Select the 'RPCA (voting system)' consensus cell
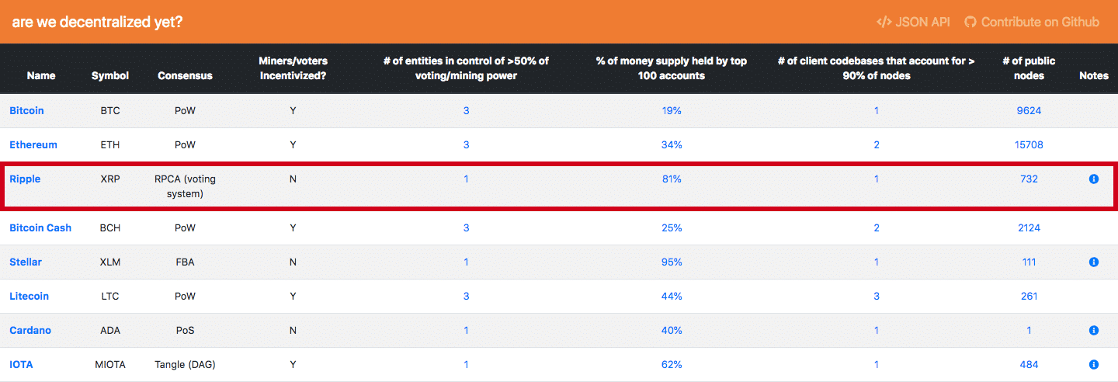The height and width of the screenshot is (382, 1118). coord(185,186)
